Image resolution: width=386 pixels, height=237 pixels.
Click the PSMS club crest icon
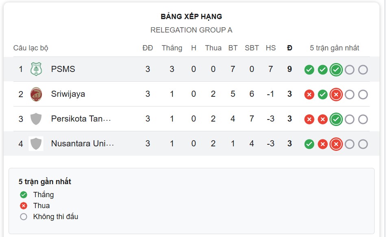[x=36, y=69]
